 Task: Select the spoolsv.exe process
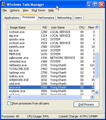click(x=52, y=39)
